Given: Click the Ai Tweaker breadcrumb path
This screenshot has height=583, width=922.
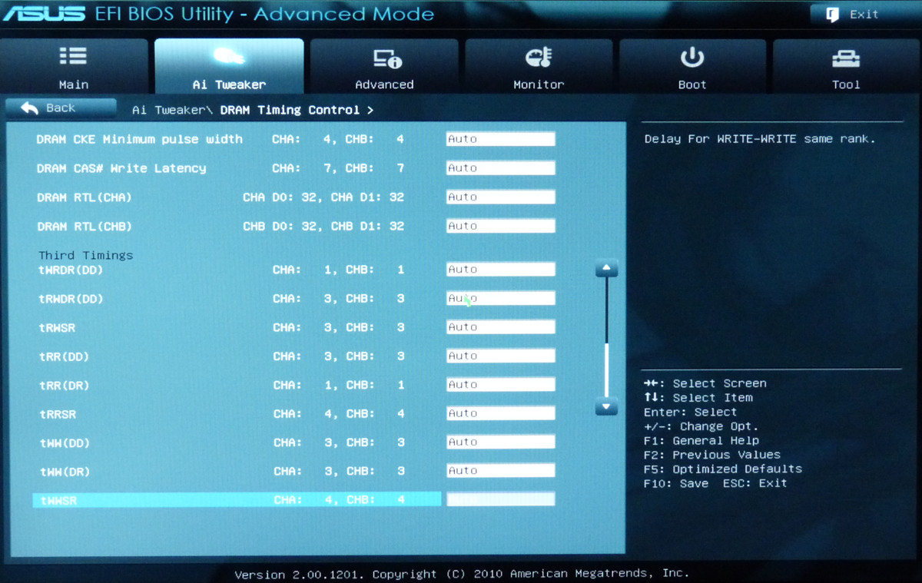Looking at the screenshot, I should 172,110.
